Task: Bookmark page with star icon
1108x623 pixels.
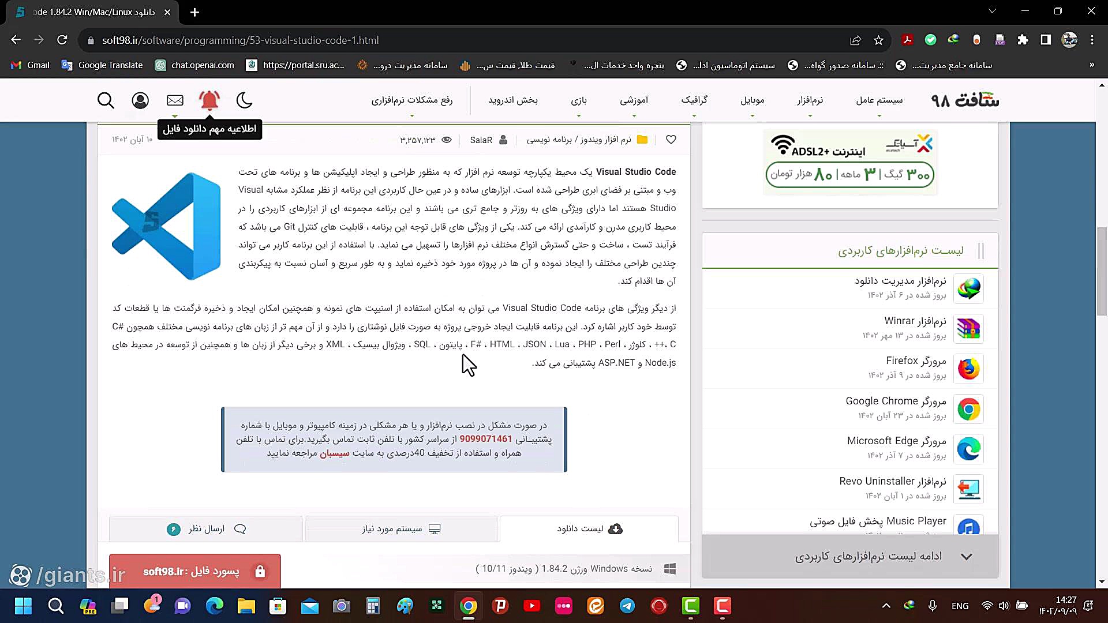Action: [878, 40]
